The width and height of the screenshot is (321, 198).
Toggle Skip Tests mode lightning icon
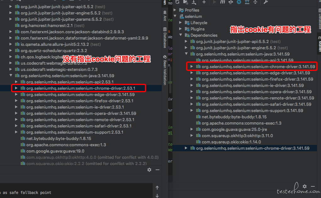[239, 2]
